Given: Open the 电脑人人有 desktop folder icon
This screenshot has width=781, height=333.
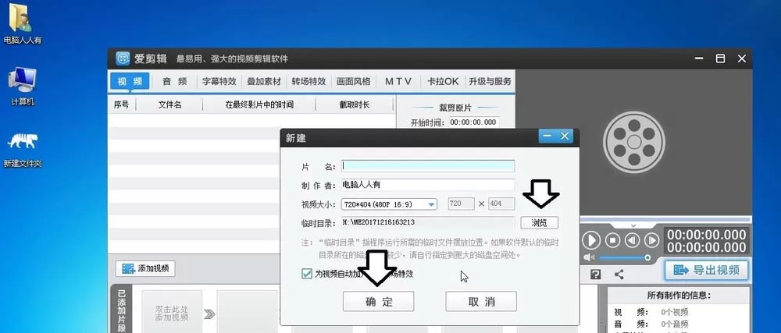Looking at the screenshot, I should coord(22,23).
